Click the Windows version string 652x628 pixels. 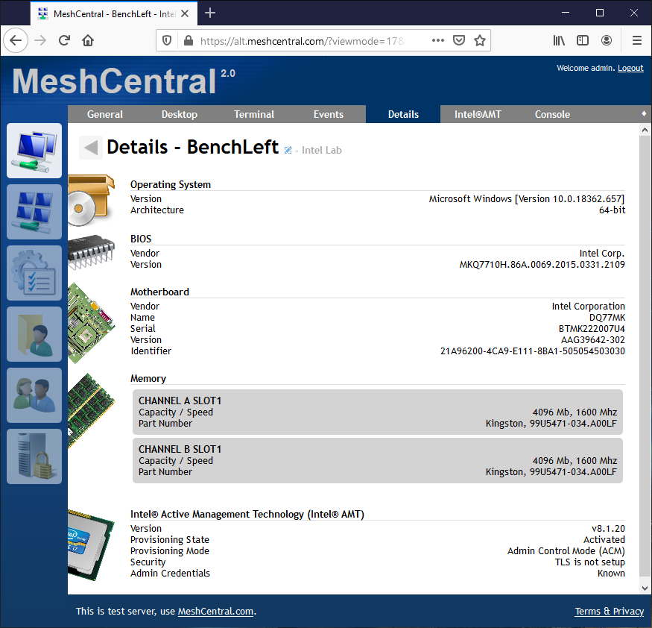tap(526, 199)
